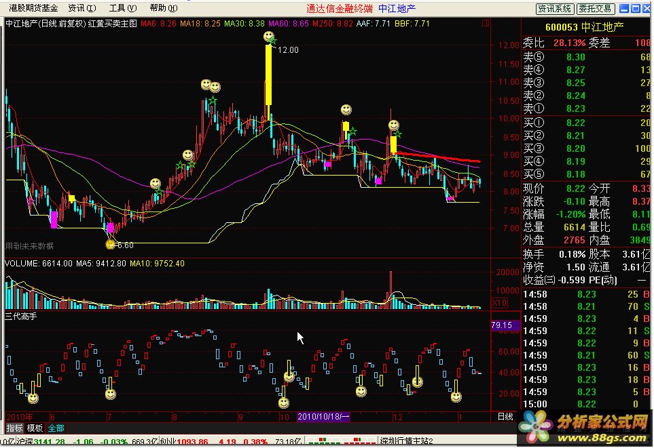Click the 创业 1093.86 index in status bar

click(x=184, y=442)
